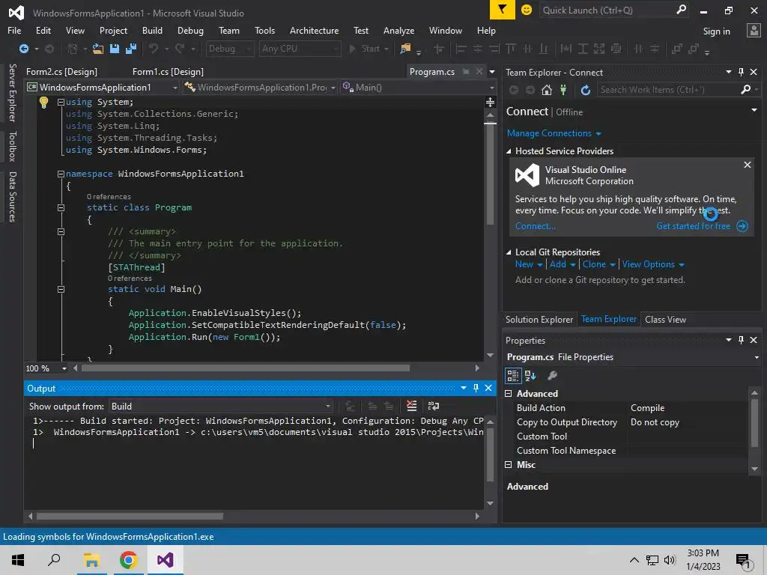Click the Get started for free link
Image resolution: width=767 pixels, height=575 pixels.
click(x=693, y=226)
